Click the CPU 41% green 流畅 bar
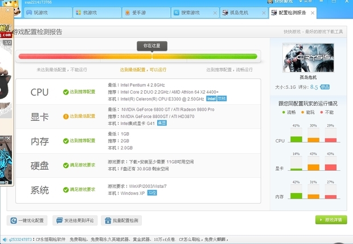353x244 pixels. point(296,139)
